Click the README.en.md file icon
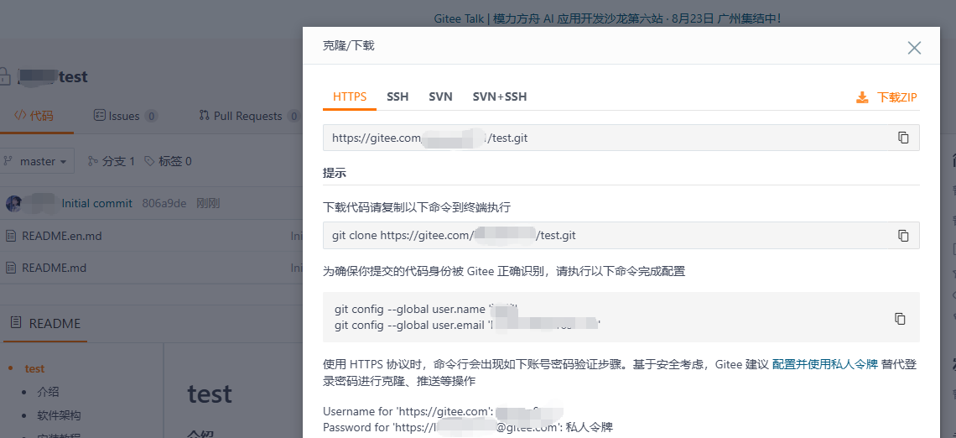Image resolution: width=956 pixels, height=438 pixels. (x=11, y=236)
